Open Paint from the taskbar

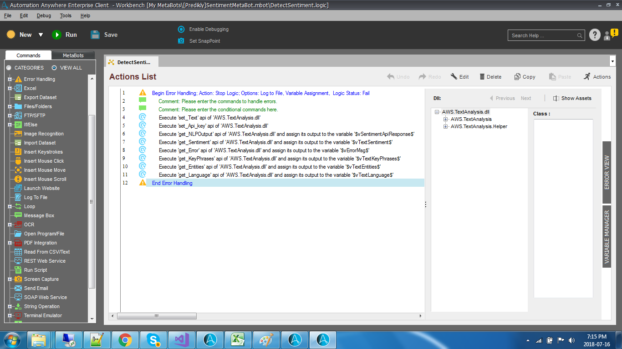click(266, 339)
